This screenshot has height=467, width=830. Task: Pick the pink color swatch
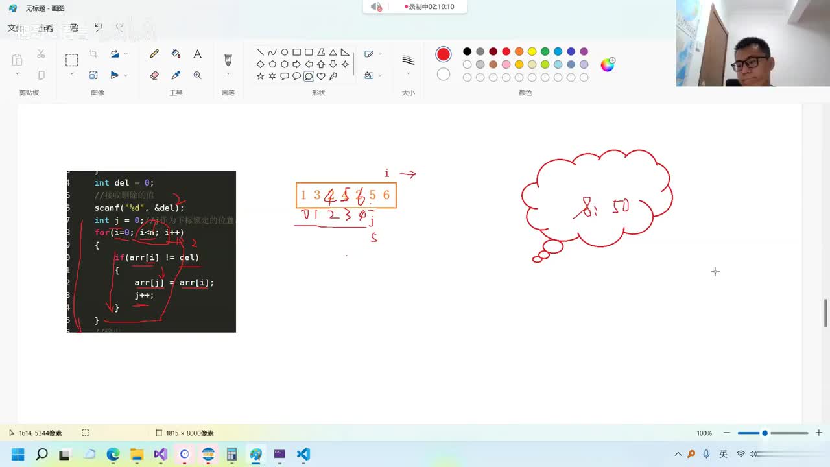point(506,65)
